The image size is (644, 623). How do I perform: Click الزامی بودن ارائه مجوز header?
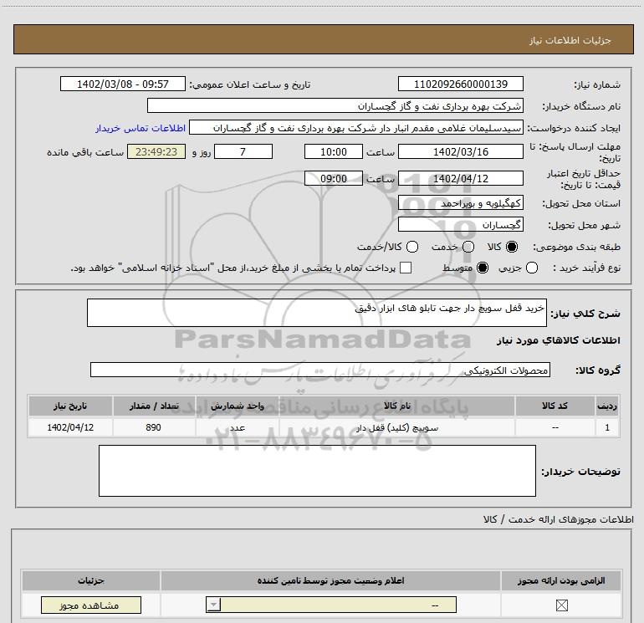point(561,580)
